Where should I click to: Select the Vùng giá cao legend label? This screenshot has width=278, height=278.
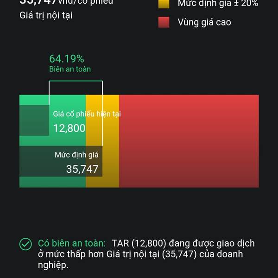click(204, 22)
